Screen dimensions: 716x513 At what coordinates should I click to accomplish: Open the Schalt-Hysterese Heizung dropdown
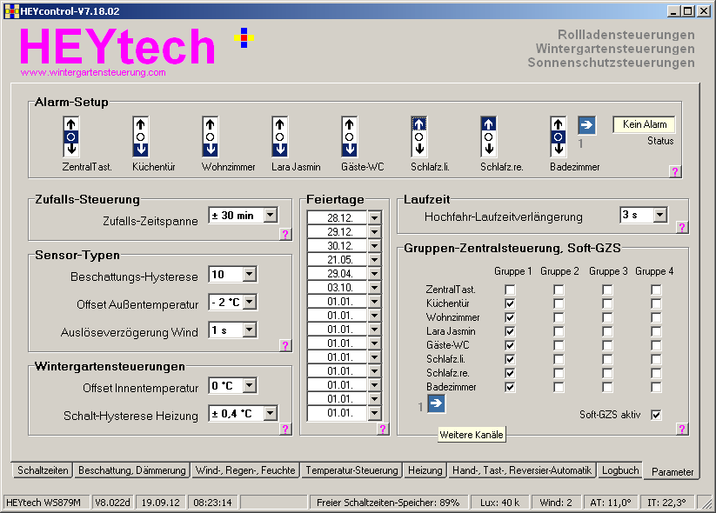(271, 414)
